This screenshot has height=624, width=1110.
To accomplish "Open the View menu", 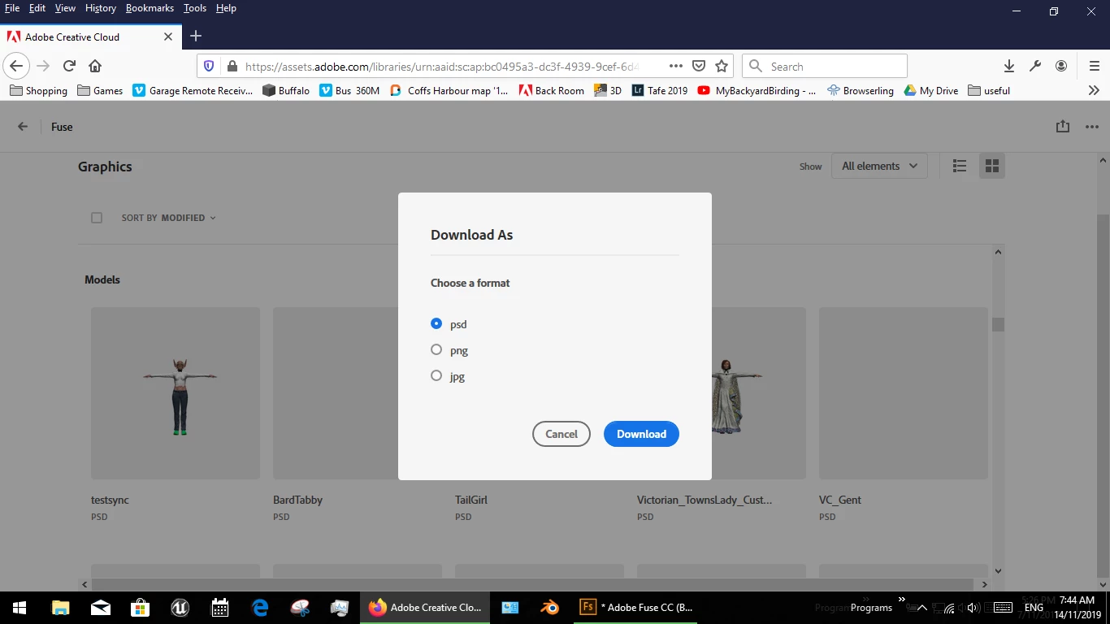I will point(65,8).
